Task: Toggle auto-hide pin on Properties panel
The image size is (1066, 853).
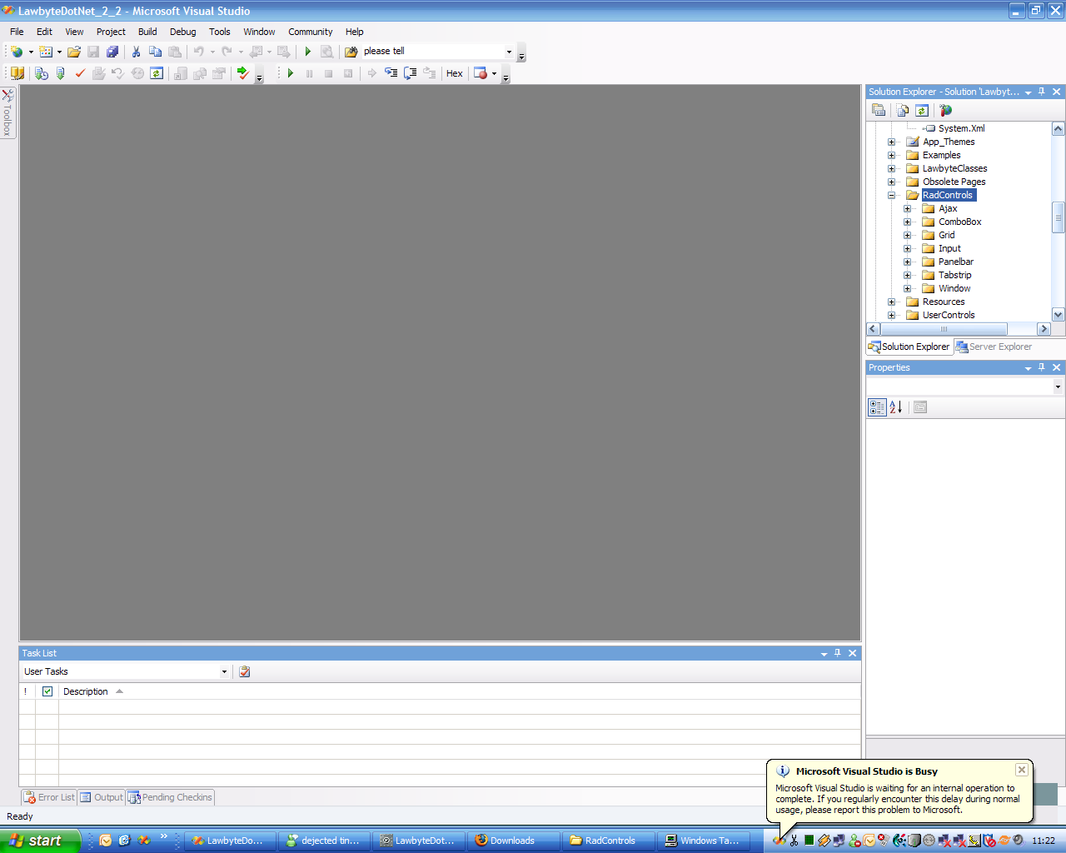Action: pos(1042,367)
